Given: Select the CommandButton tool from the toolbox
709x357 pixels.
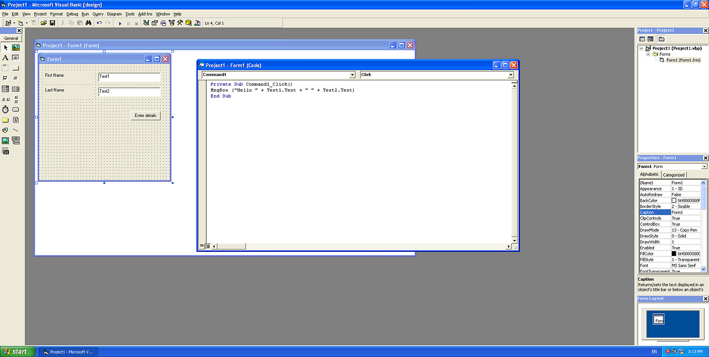Looking at the screenshot, I should [15, 67].
